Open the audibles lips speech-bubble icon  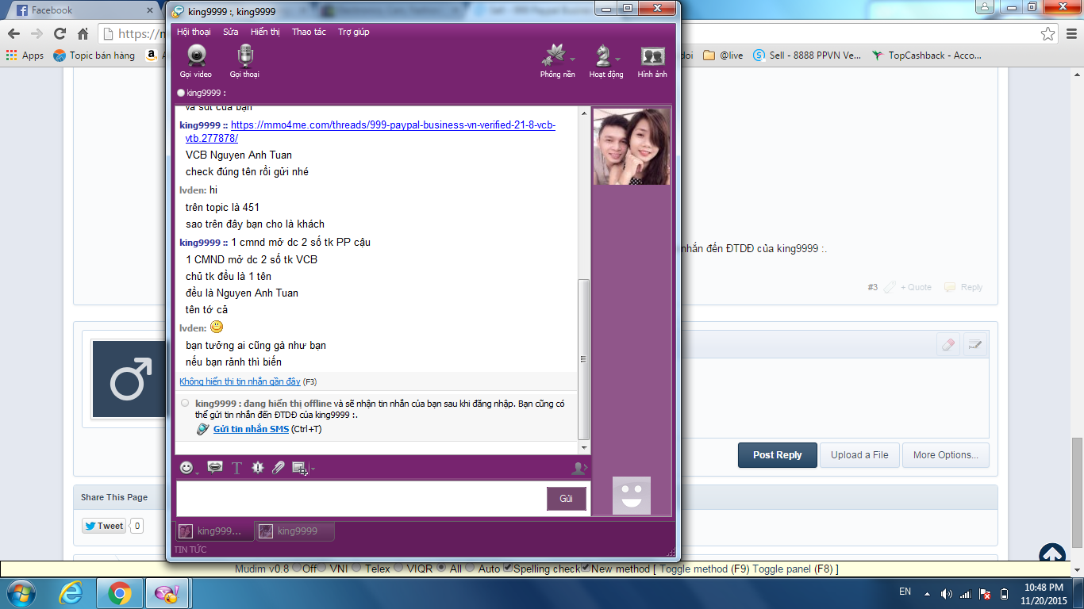click(x=214, y=468)
